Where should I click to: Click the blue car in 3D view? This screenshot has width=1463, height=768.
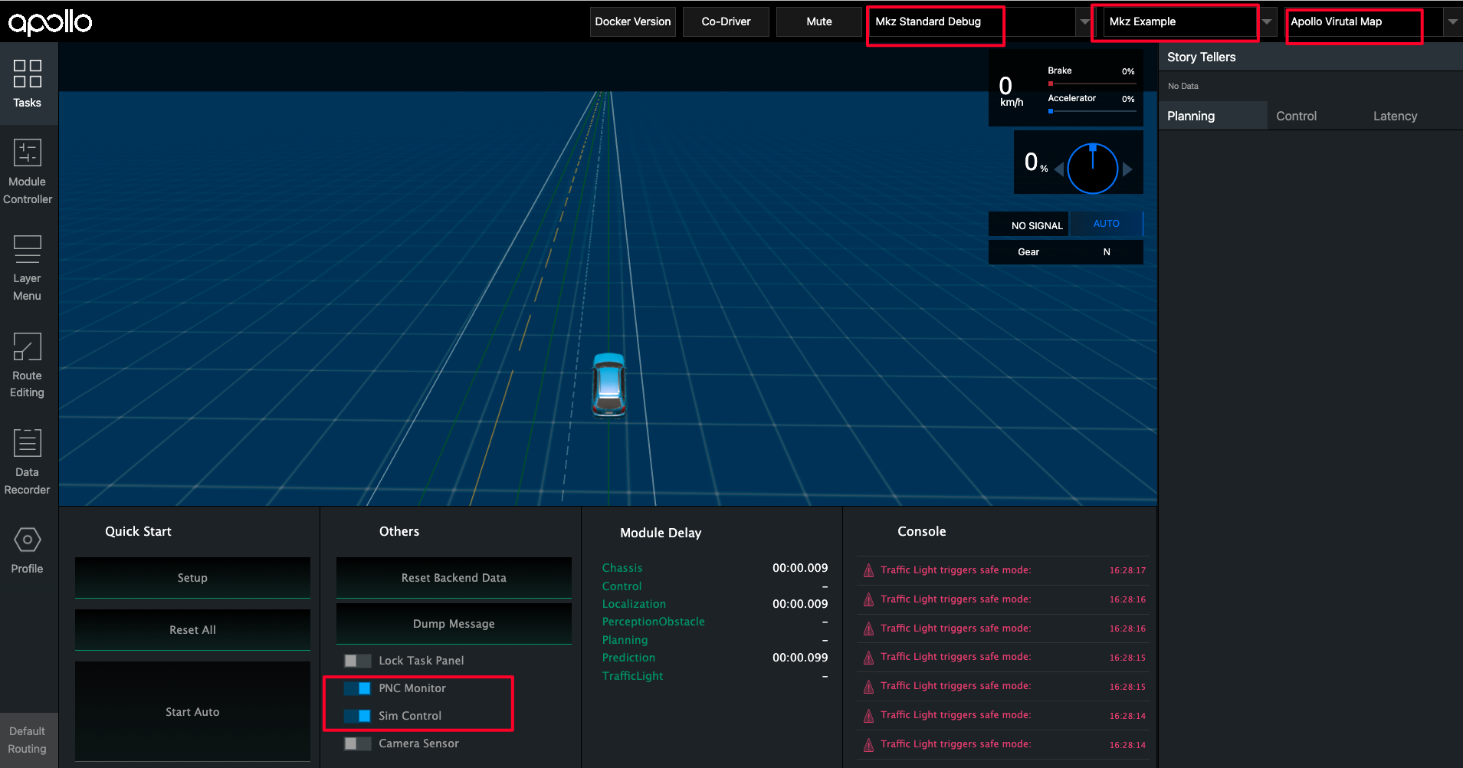click(608, 385)
